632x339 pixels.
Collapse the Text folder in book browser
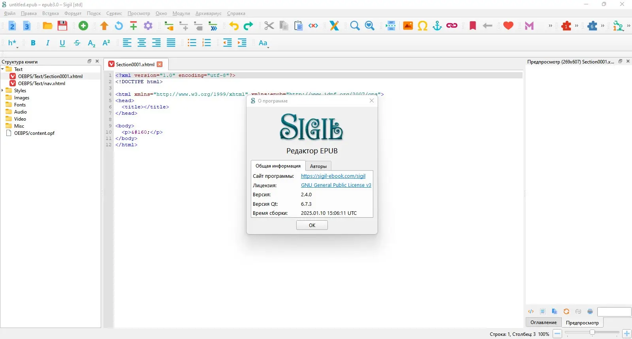pyautogui.click(x=3, y=69)
